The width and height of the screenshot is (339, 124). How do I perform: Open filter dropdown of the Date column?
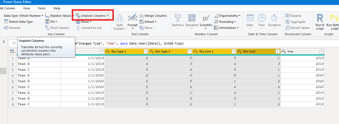[x=102, y=52]
